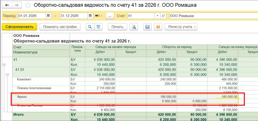Image resolution: width=258 pixels, height=121 pixels.
Task: Send report by email envelope icon
Action: click(x=157, y=27)
